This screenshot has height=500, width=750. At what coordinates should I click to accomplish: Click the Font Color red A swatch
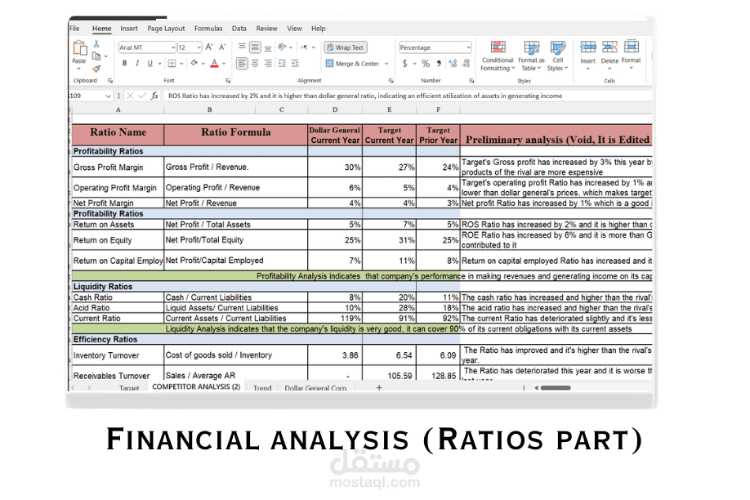[214, 63]
